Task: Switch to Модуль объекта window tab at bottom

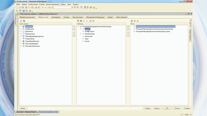Action: [x=31, y=112]
